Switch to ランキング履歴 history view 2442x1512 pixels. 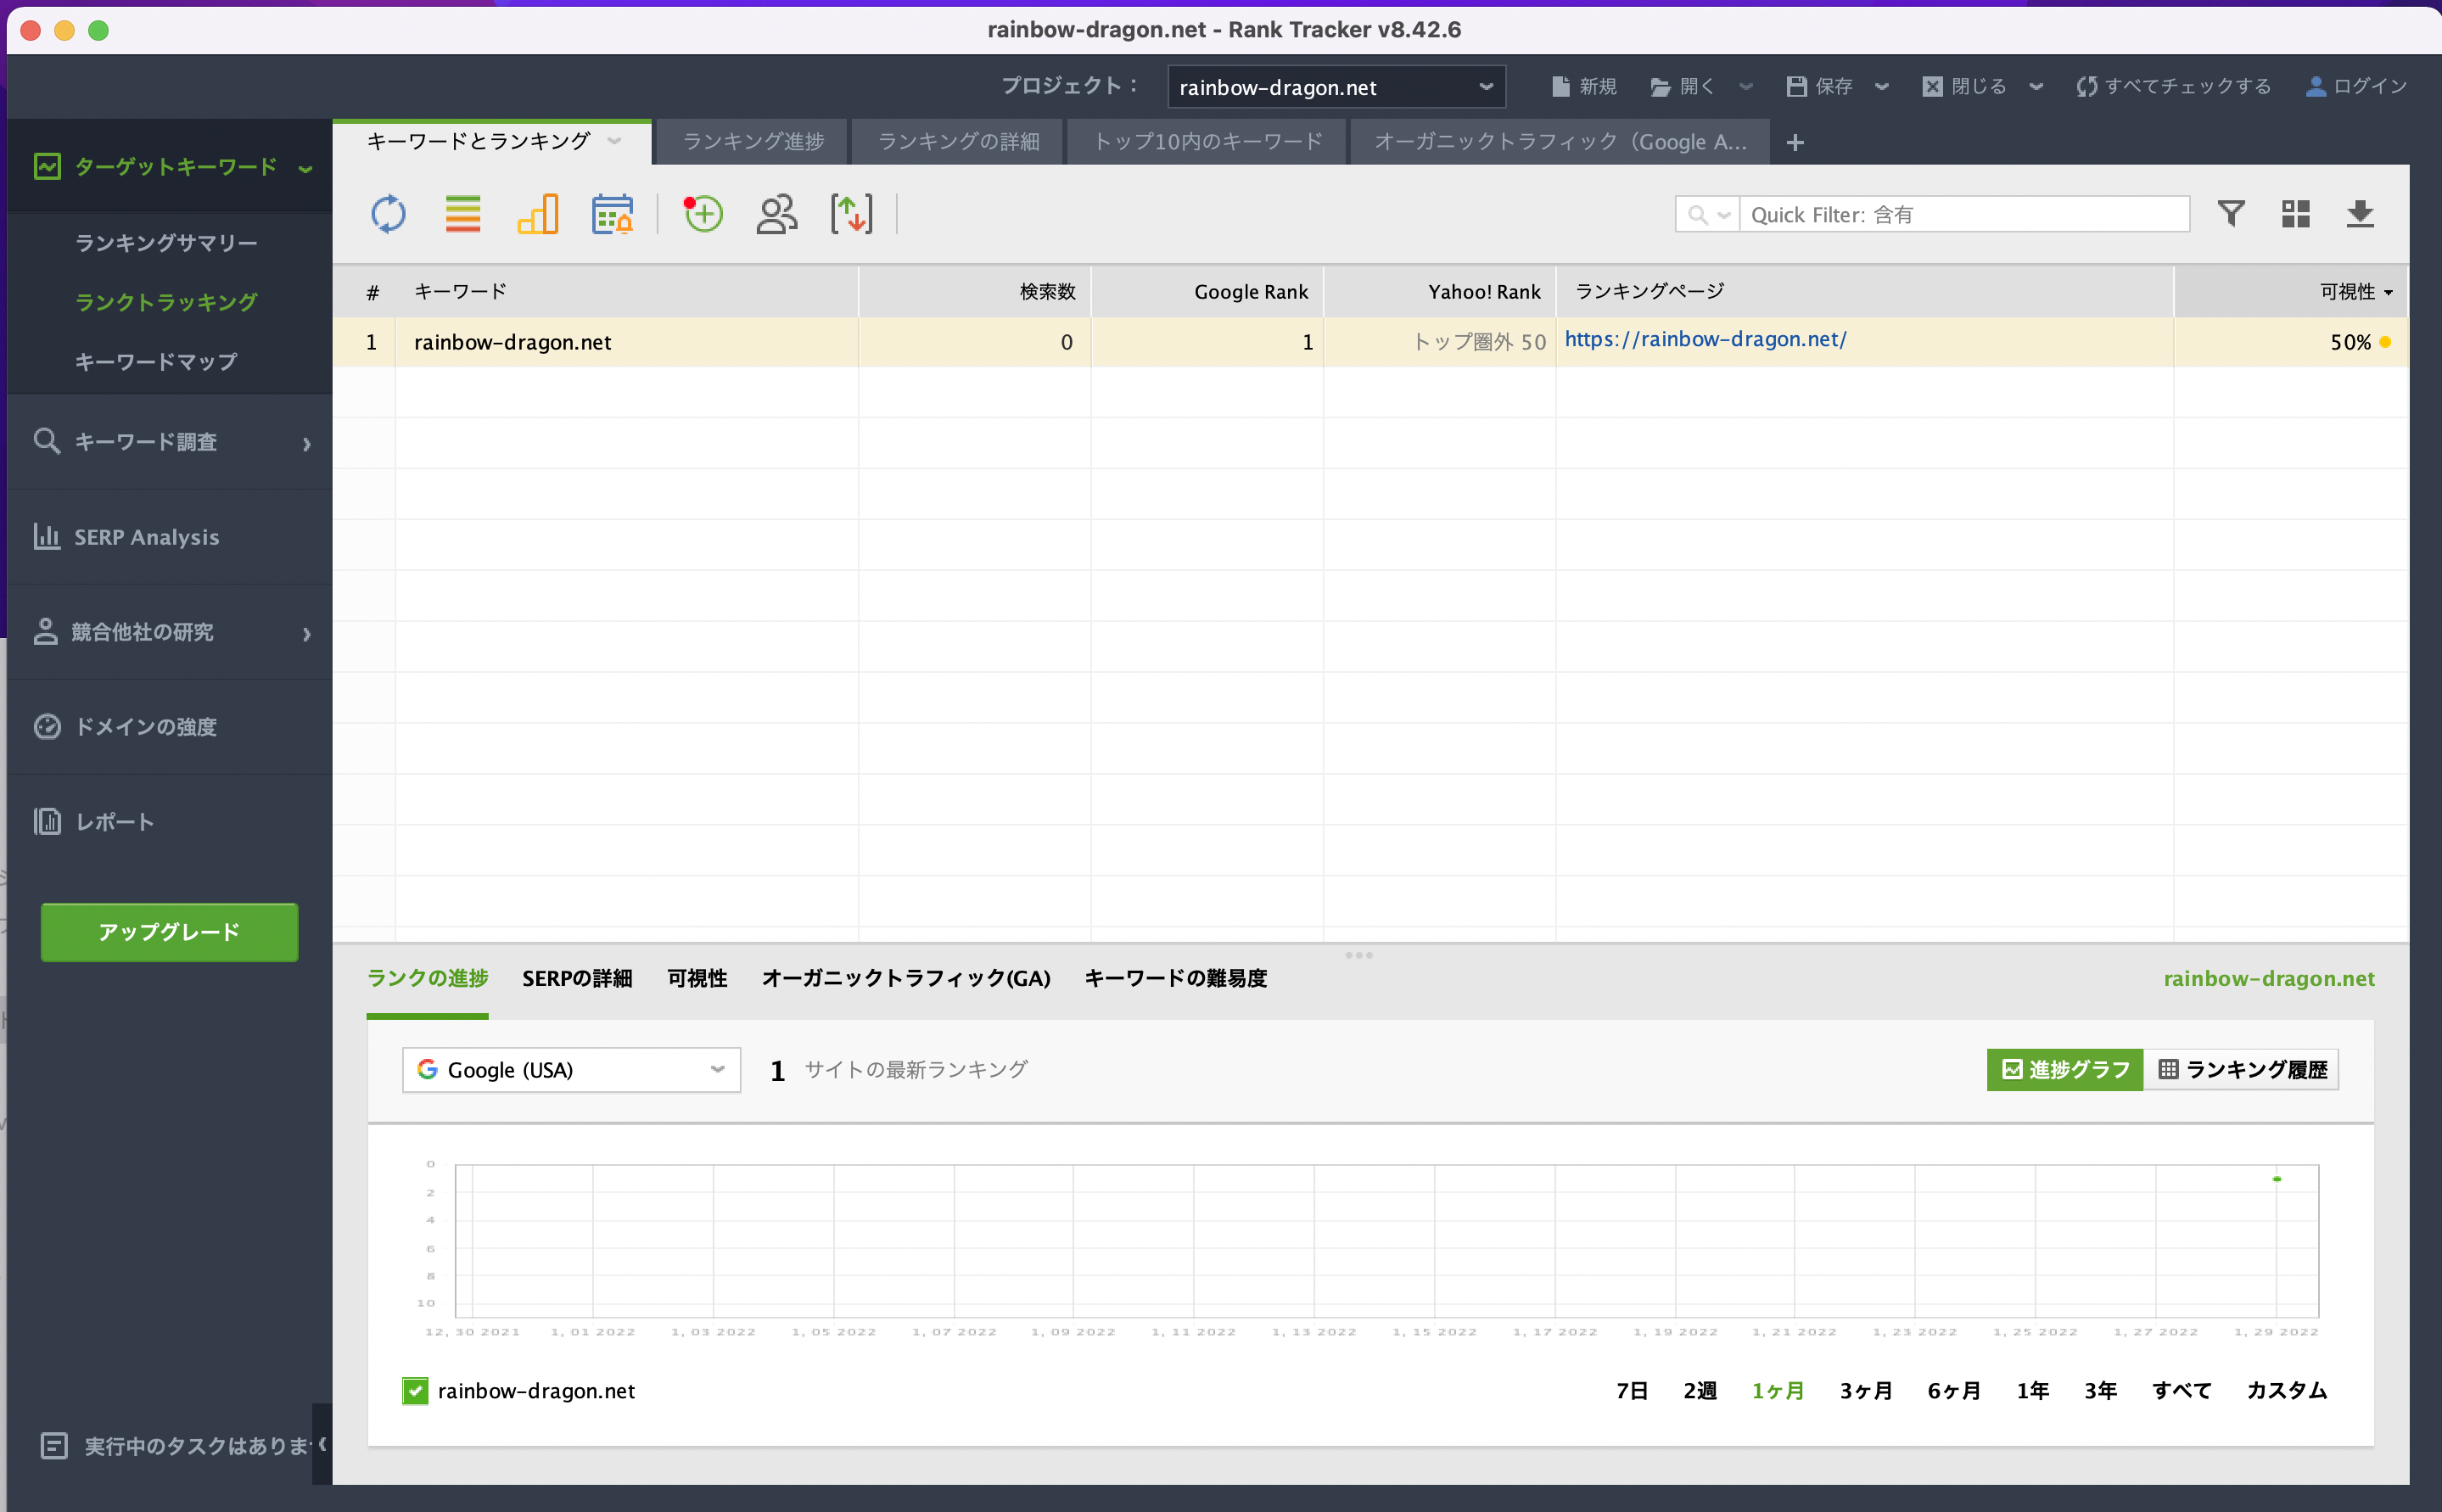coord(2241,1070)
